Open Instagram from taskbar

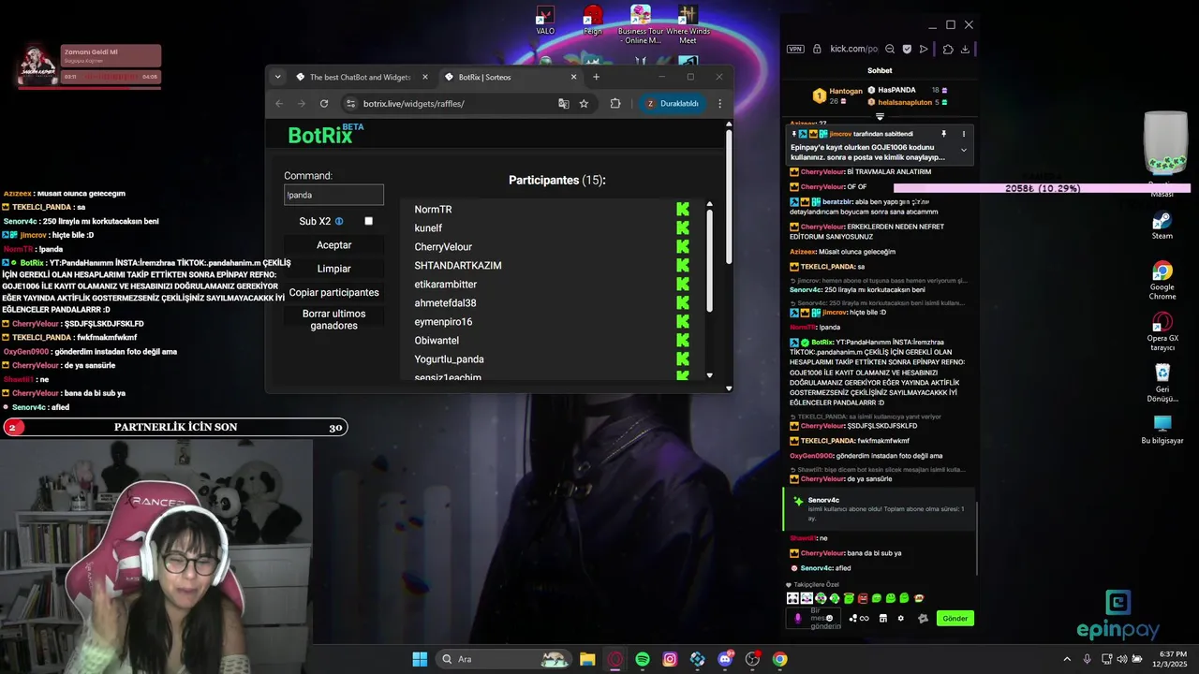pyautogui.click(x=670, y=659)
